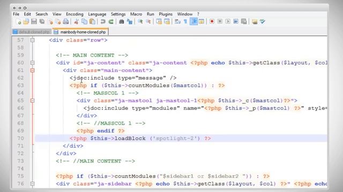Open the Search menu
The image size is (343, 192).
[x=42, y=14]
